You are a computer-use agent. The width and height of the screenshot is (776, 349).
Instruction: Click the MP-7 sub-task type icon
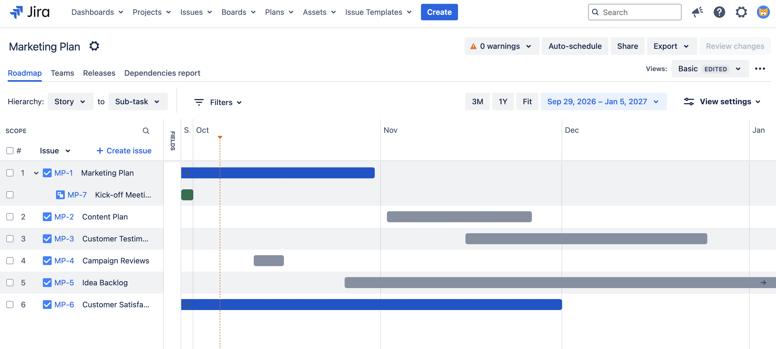60,195
